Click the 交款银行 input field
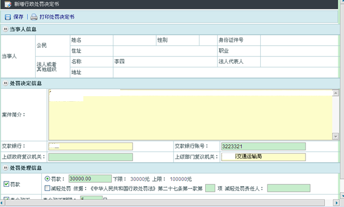 pyautogui.click(x=90, y=146)
